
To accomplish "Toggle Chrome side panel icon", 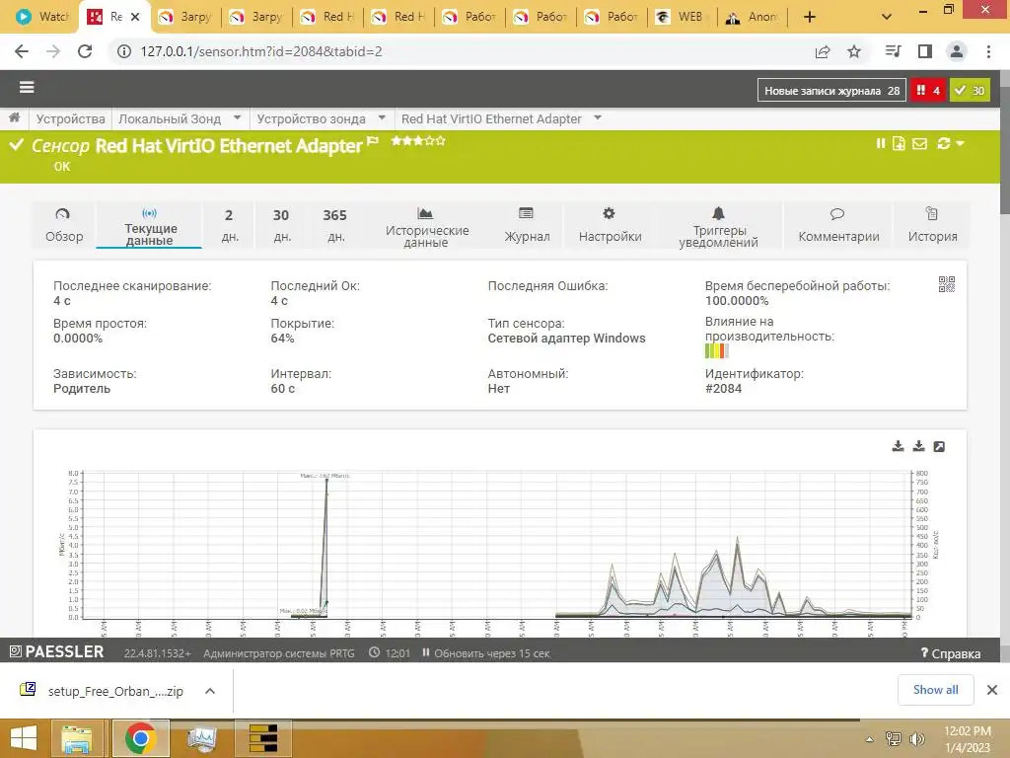I will pyautogui.click(x=925, y=51).
